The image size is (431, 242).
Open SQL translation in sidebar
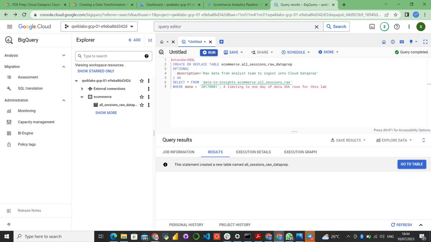[30, 89]
